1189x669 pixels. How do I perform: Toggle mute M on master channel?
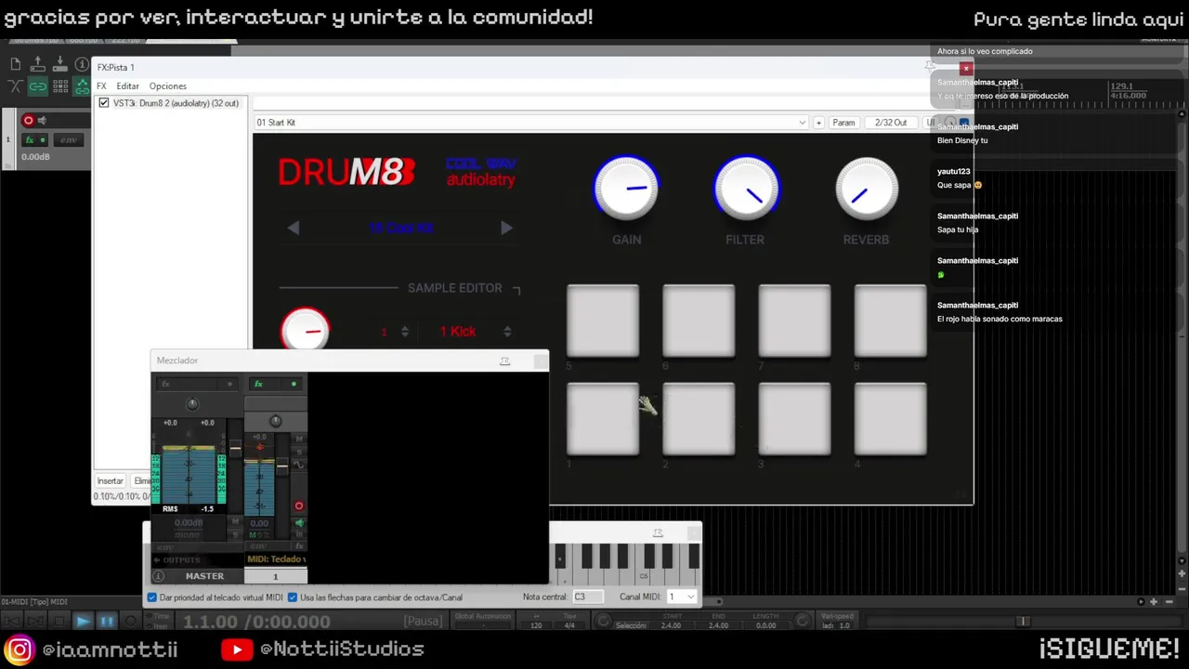point(235,523)
